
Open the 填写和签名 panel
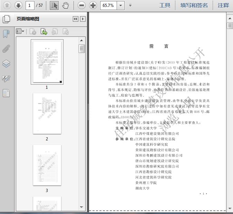click(194, 5)
